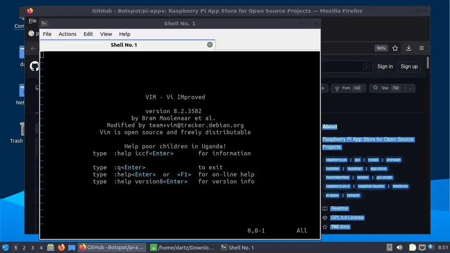450x253 pixels.
Task: Click the eject removable media tray icon
Action: click(x=390, y=247)
